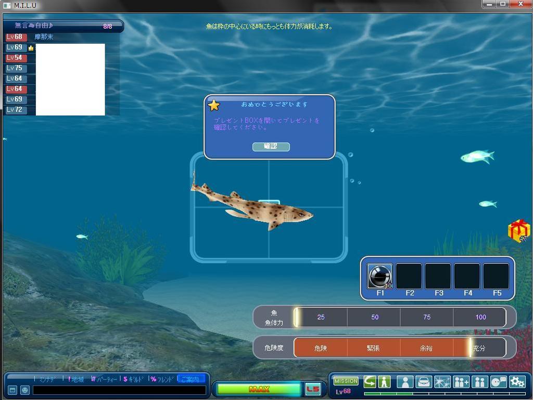The width and height of the screenshot is (533, 400).
Task: Switch to the ギルド chat tab
Action: [134, 379]
